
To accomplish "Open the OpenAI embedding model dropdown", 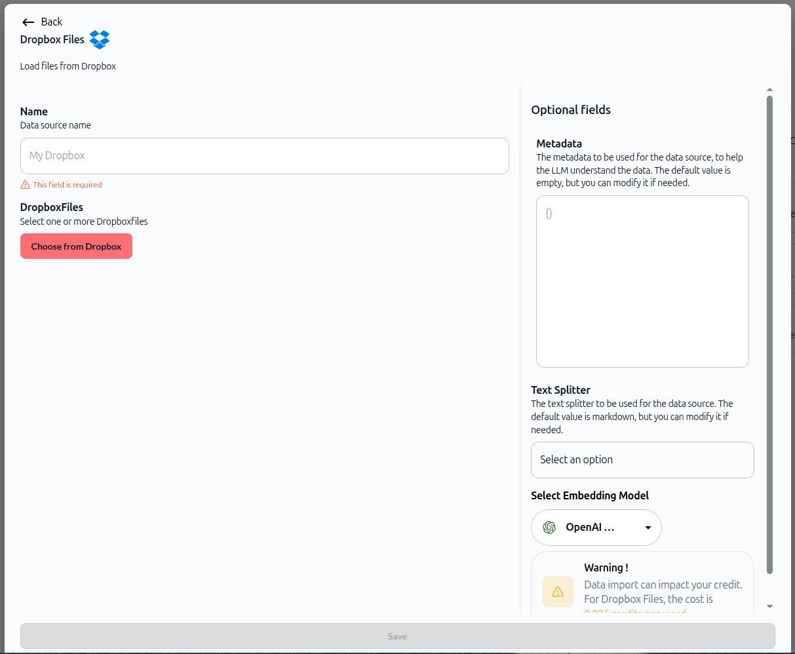I will click(x=596, y=528).
